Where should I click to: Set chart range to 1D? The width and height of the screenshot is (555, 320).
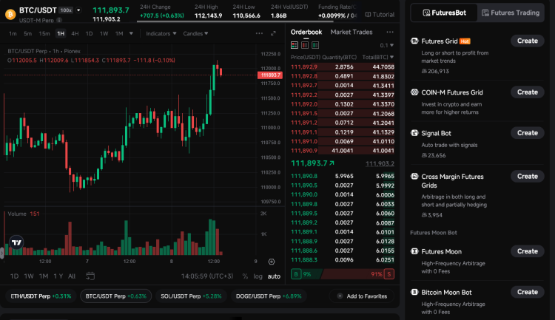click(x=14, y=276)
